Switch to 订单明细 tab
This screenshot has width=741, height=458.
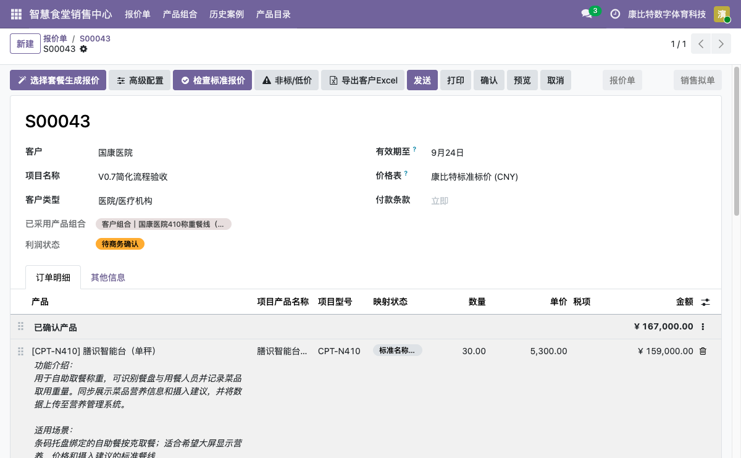(x=53, y=278)
